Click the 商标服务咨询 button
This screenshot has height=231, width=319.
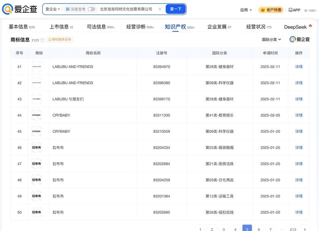coord(60,39)
